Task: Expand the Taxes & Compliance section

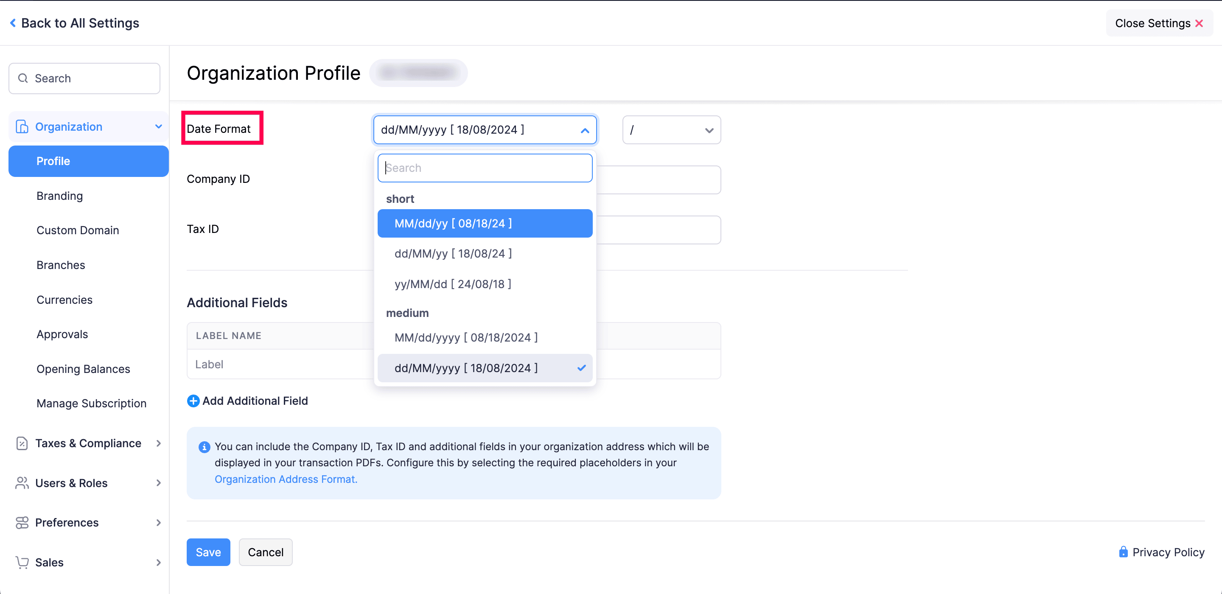Action: click(x=158, y=443)
